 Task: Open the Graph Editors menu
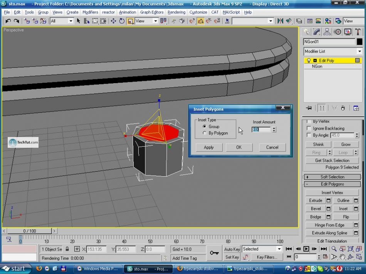152,12
